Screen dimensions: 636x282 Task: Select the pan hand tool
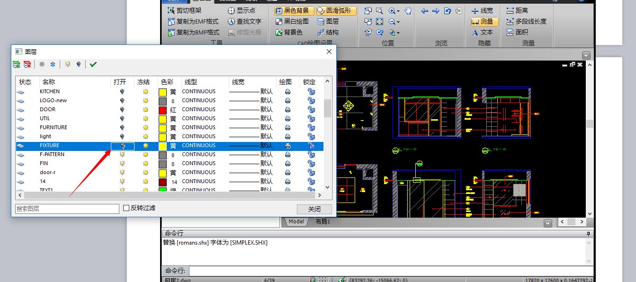[x=408, y=10]
